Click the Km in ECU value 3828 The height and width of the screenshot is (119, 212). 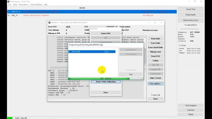(x=68, y=27)
